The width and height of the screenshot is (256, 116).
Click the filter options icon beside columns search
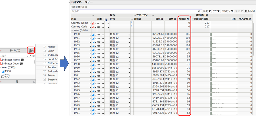[x=33, y=56]
